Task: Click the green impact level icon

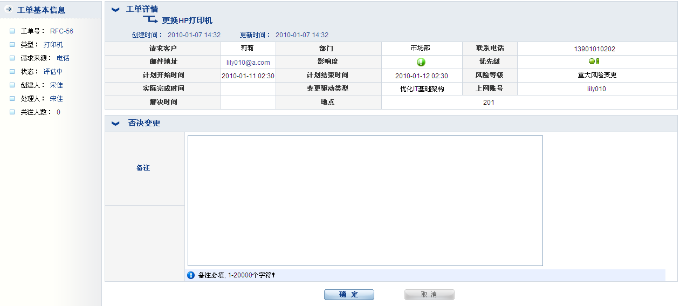Action: tap(421, 62)
